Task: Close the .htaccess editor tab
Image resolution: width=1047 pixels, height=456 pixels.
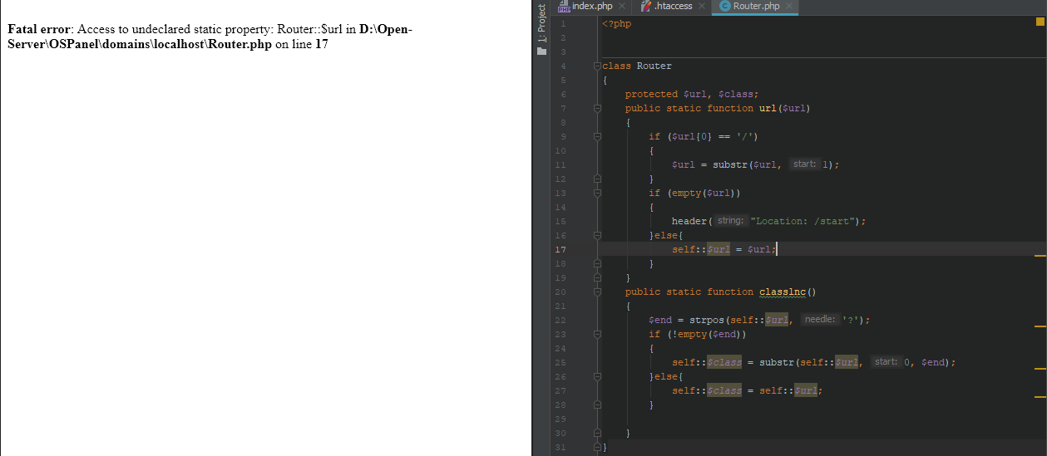Action: tap(701, 7)
